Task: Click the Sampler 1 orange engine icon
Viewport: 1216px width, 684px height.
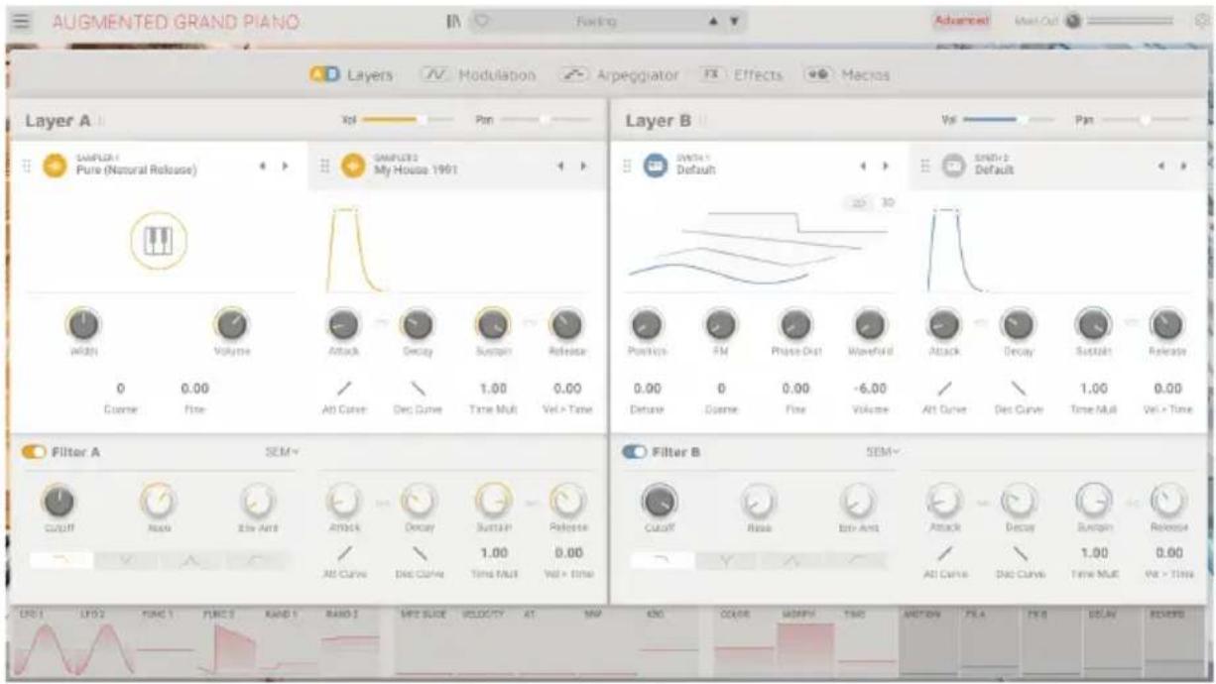Action: point(54,166)
